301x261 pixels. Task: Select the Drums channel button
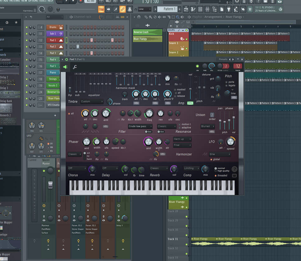tap(55, 27)
